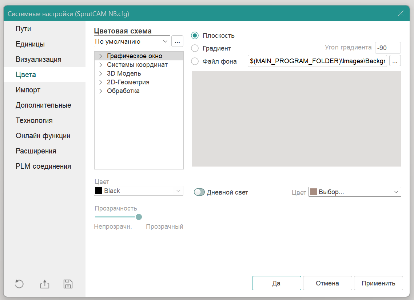Expand the 3D Модель tree node
414x300 pixels.
point(101,74)
